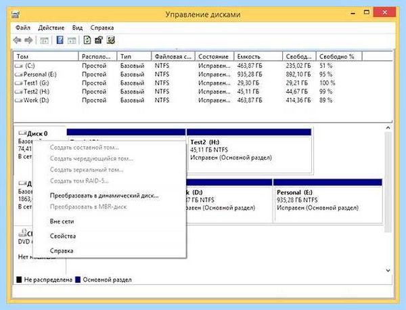Click the checklist settings toolbar icon
Viewport: 406px width, 310px height.
110,40
